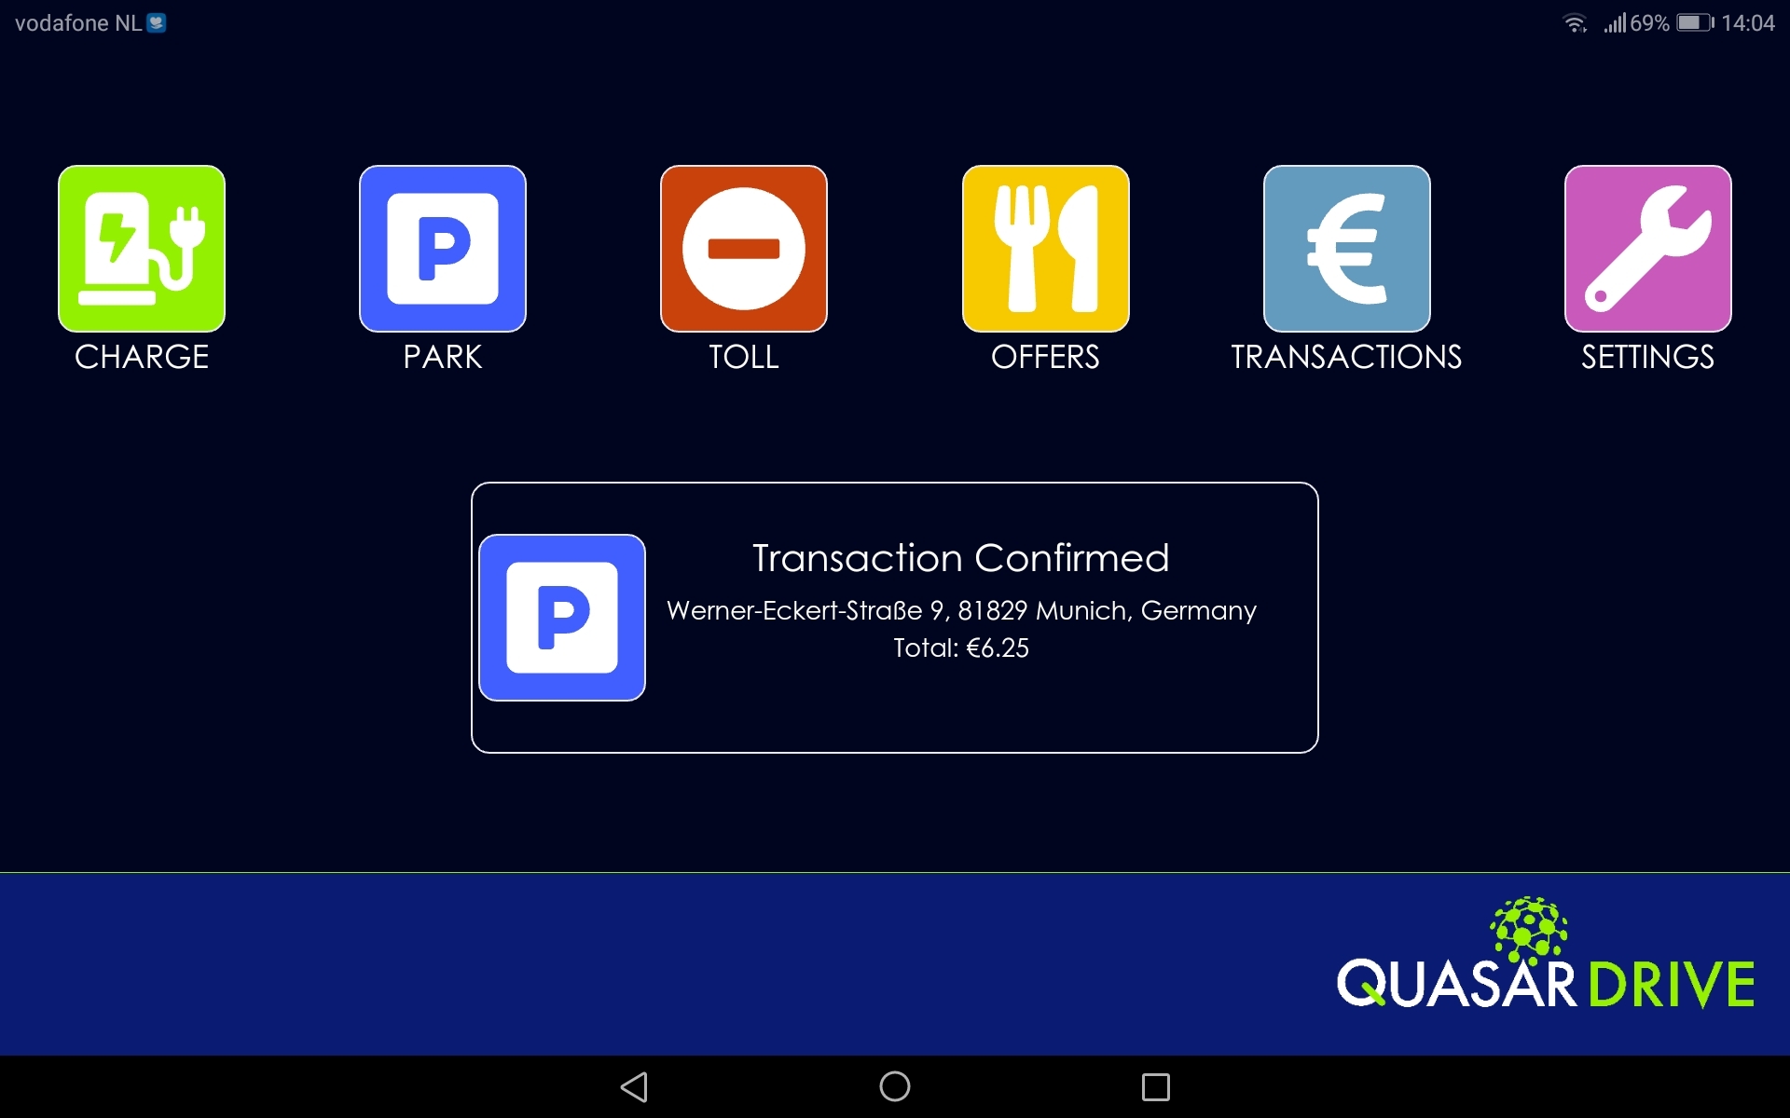Tap the parking confirmation icon
The width and height of the screenshot is (1790, 1118).
pos(562,617)
